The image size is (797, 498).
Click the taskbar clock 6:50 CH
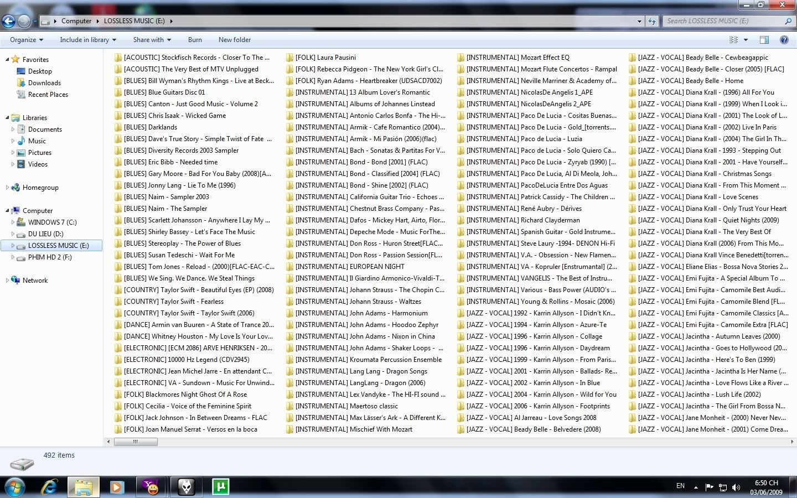767,483
